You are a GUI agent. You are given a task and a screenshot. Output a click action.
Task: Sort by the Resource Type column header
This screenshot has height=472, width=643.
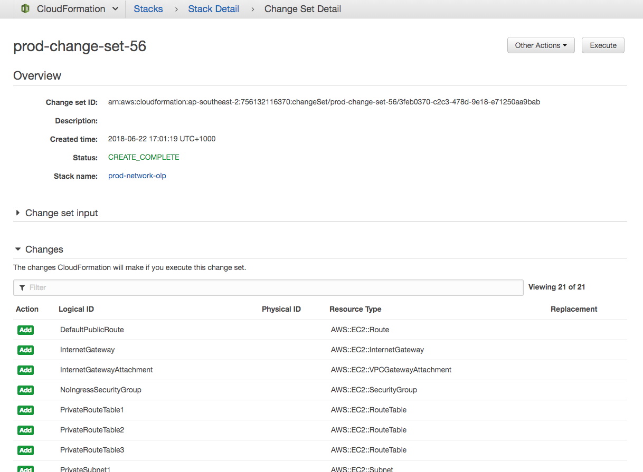(x=355, y=309)
